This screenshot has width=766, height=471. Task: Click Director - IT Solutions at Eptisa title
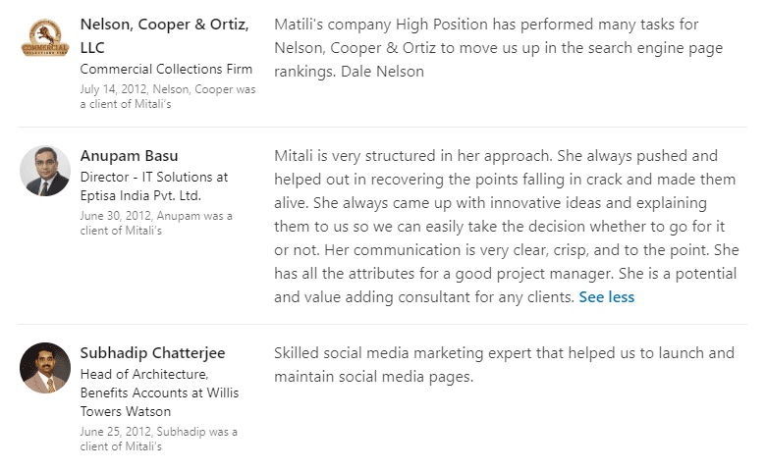click(x=154, y=186)
